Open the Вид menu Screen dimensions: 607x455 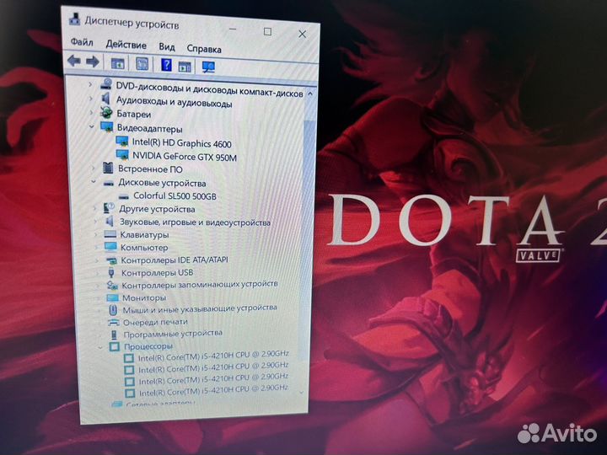coord(167,47)
